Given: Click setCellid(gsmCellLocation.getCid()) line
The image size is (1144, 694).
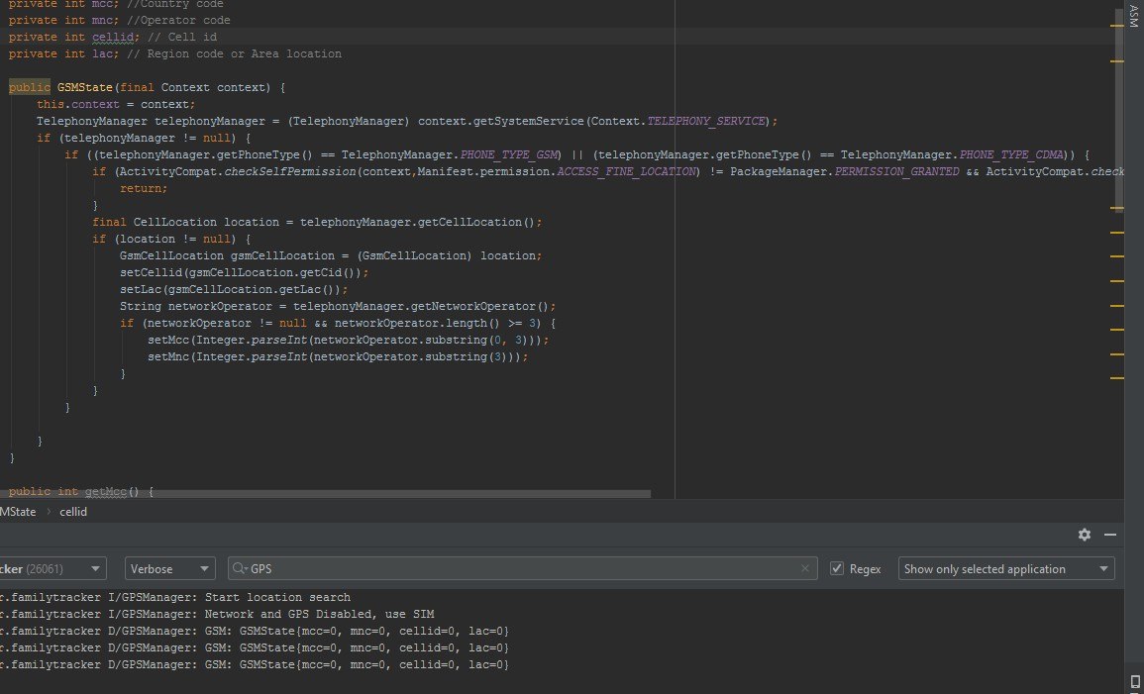Looking at the screenshot, I should [x=245, y=272].
